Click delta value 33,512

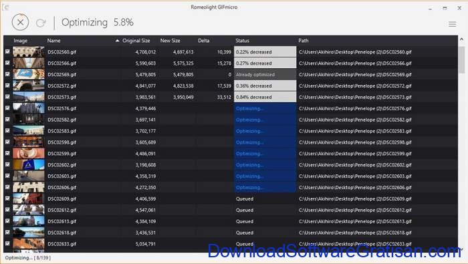click(x=224, y=98)
